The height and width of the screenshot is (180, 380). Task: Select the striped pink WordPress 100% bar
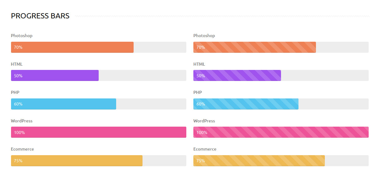pyautogui.click(x=281, y=132)
